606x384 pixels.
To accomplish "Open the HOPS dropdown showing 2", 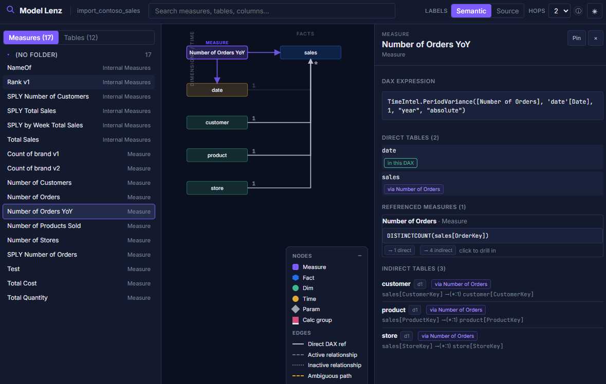I will (560, 11).
